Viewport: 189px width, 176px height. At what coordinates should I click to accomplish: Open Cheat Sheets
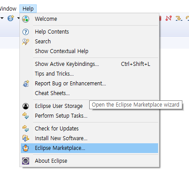pos(89,93)
